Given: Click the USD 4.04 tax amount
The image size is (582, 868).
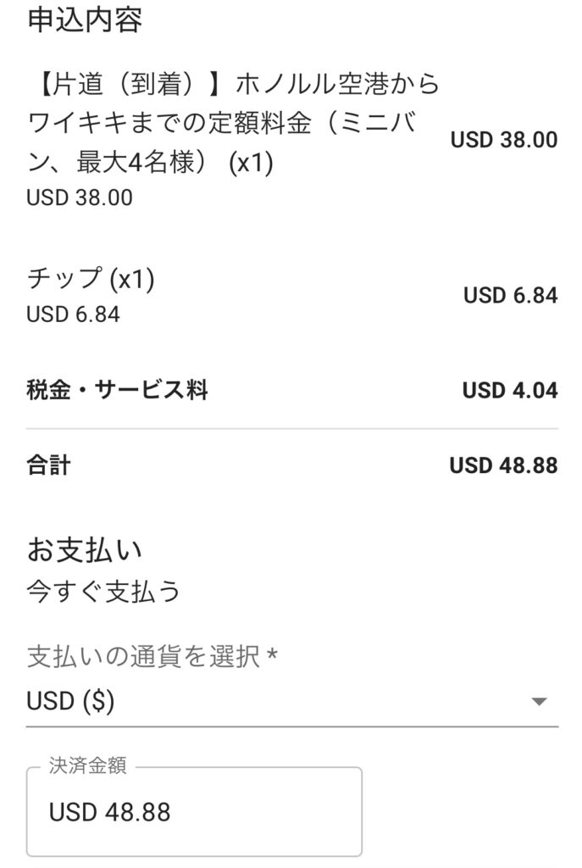Looking at the screenshot, I should pyautogui.click(x=510, y=391).
